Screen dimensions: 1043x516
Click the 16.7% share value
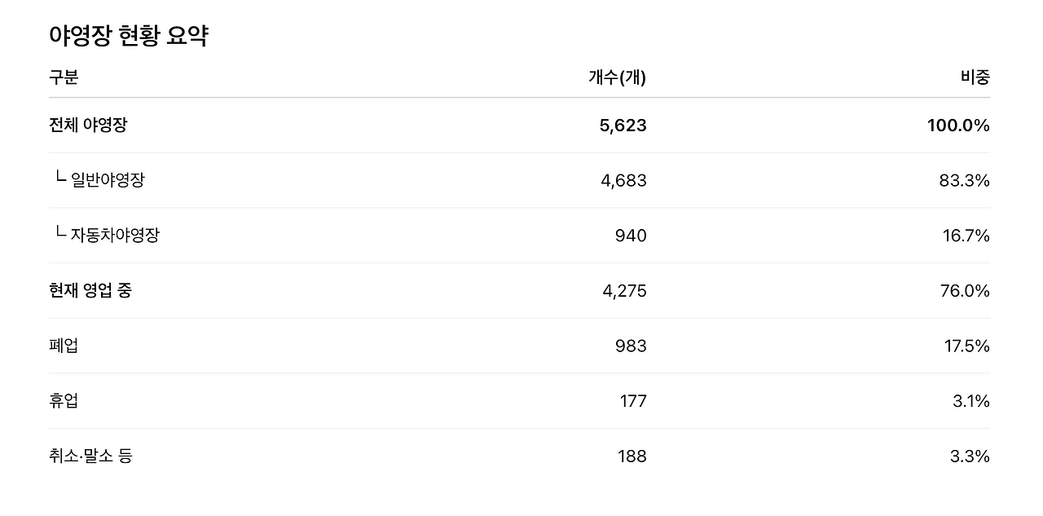[x=966, y=236]
